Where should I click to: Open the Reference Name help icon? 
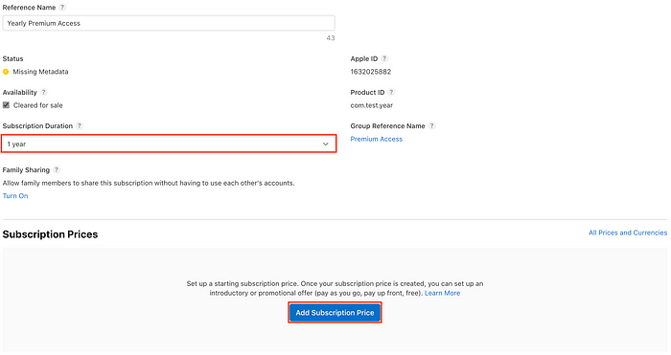62,8
